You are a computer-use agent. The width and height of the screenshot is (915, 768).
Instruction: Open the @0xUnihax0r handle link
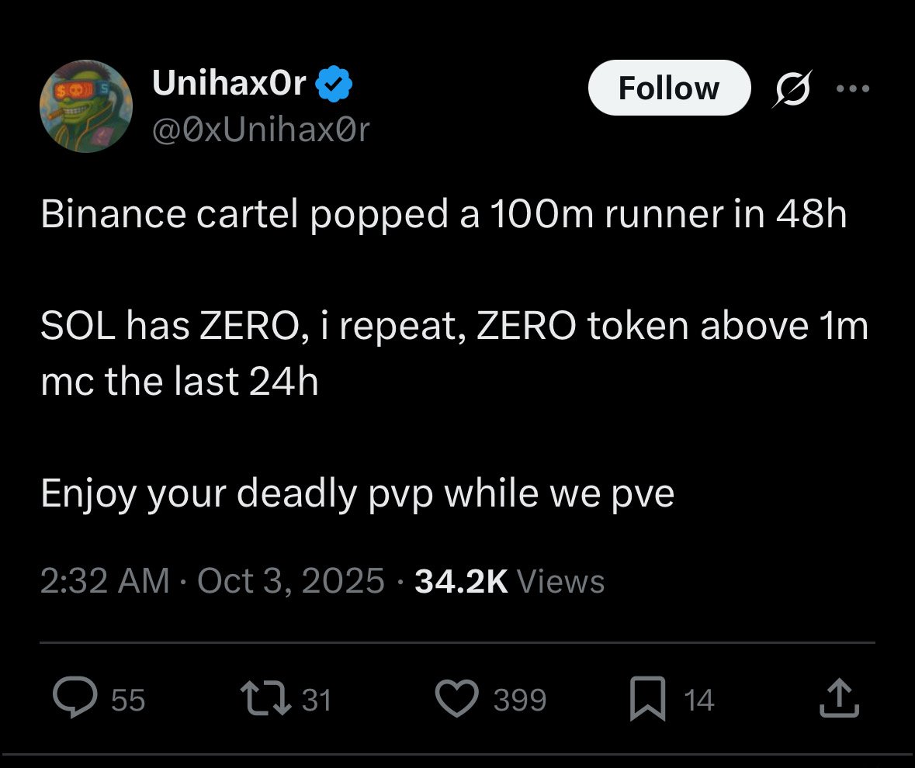262,130
